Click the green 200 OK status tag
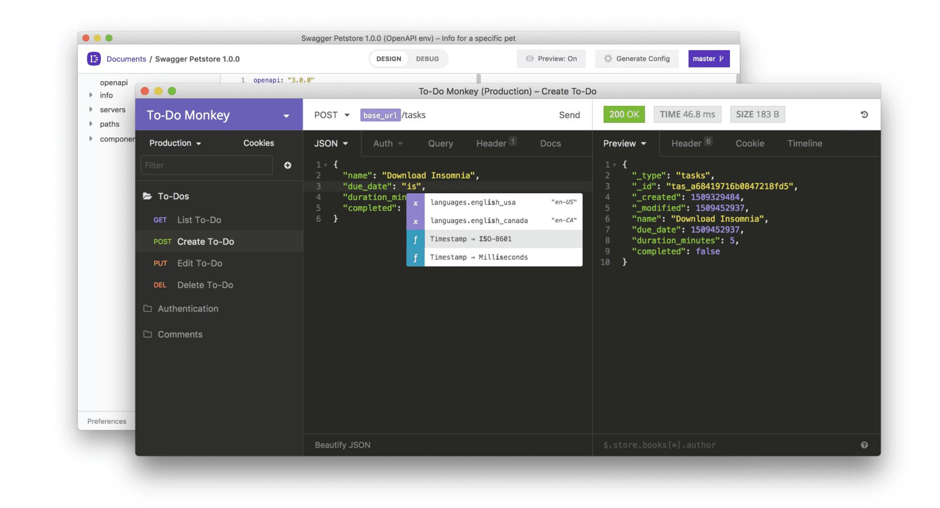The width and height of the screenshot is (940, 508). 624,114
